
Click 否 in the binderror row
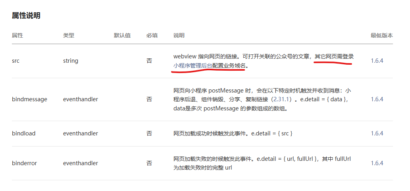click(149, 163)
